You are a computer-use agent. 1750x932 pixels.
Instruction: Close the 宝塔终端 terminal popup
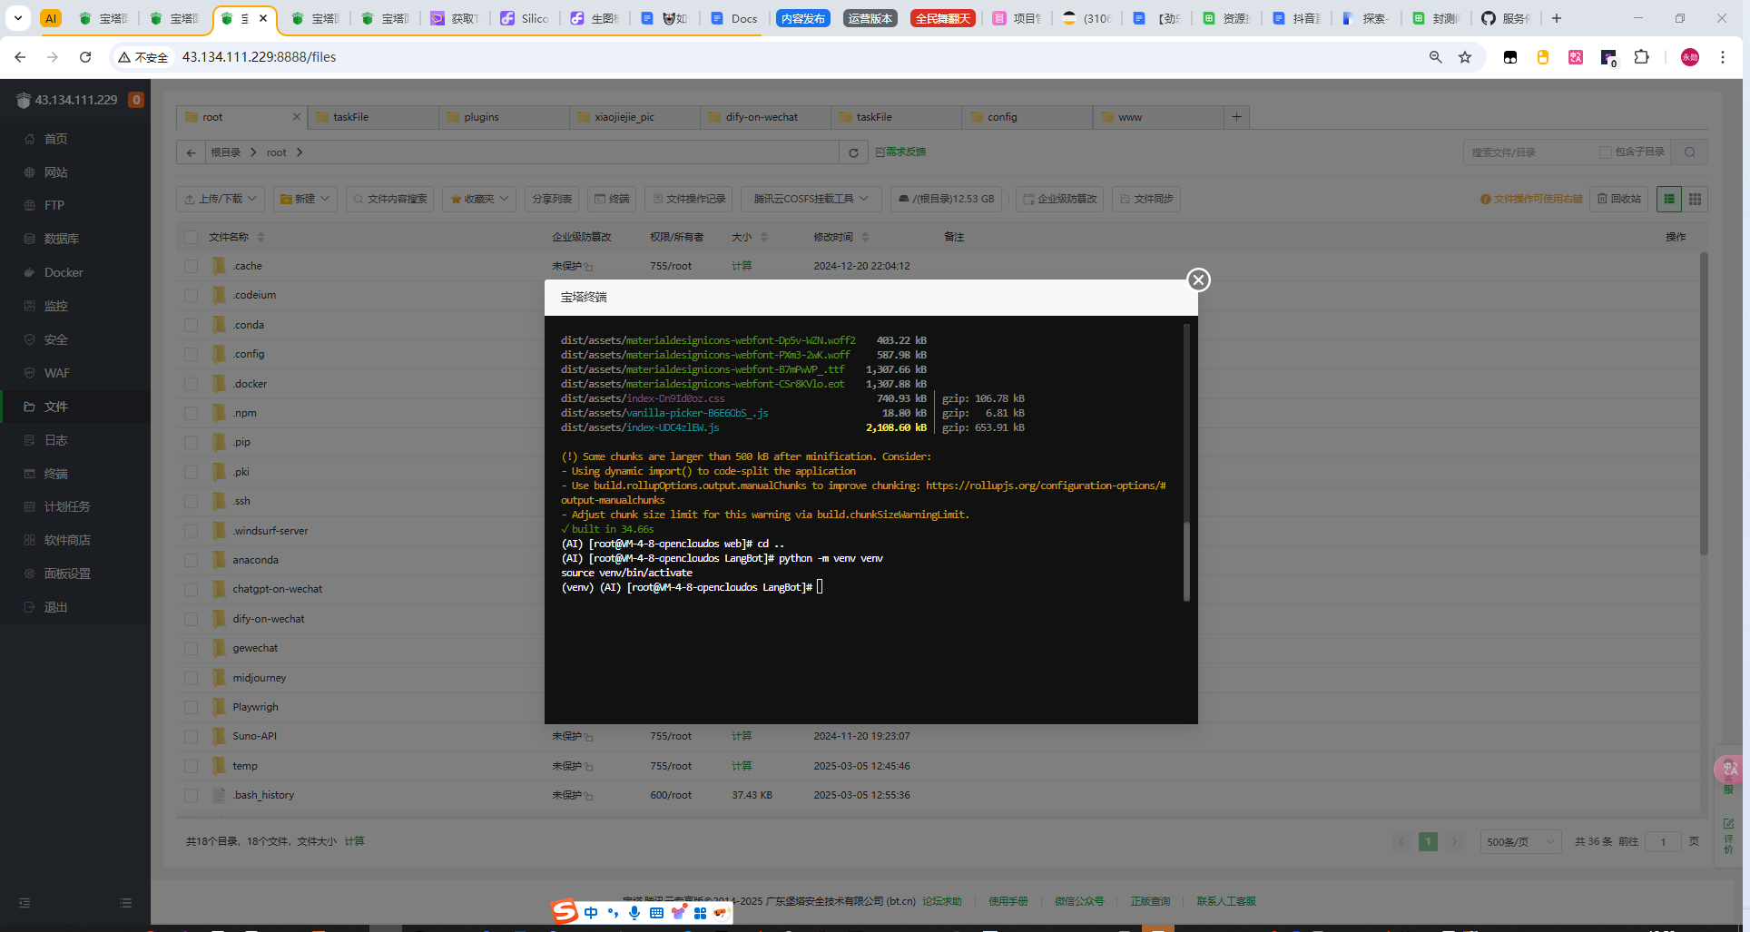[x=1198, y=280]
